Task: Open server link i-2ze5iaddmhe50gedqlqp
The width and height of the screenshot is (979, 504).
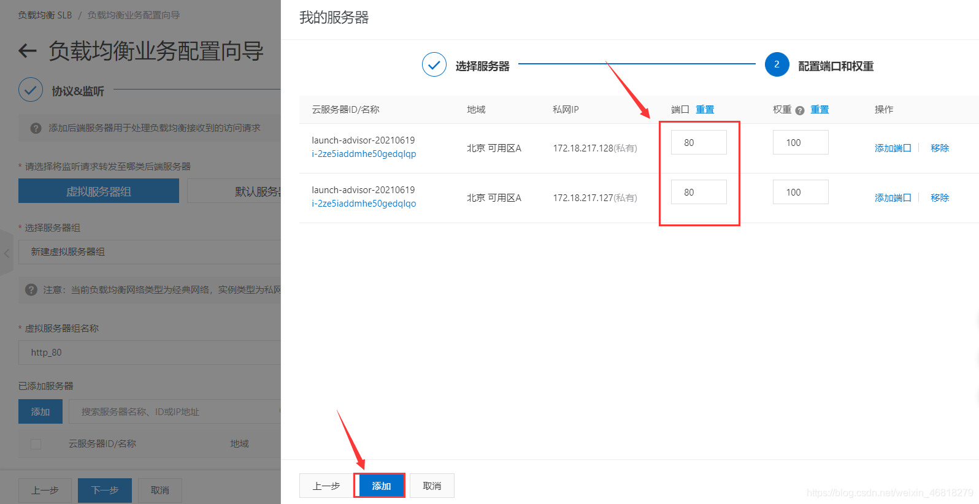Action: click(x=364, y=153)
